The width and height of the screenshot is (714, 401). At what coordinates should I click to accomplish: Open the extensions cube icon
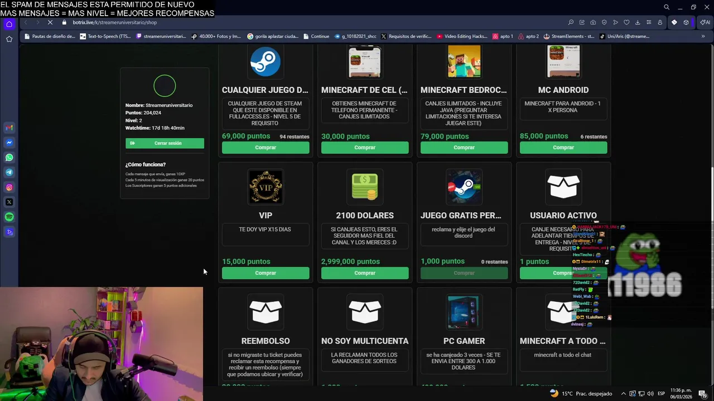(x=686, y=22)
